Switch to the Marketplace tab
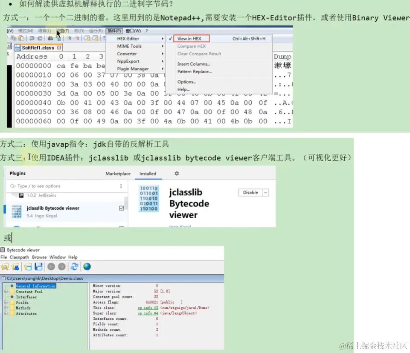Screen dimensions: 410x353 118,174
